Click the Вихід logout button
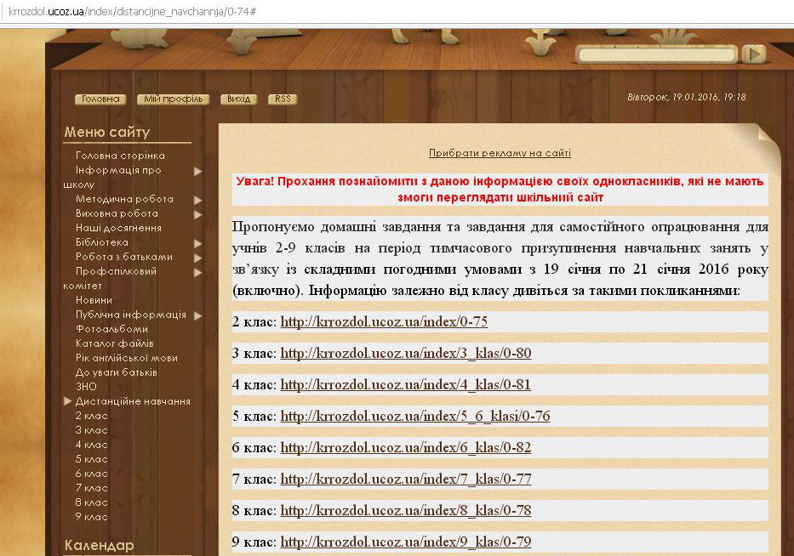794x556 pixels. pyautogui.click(x=238, y=99)
